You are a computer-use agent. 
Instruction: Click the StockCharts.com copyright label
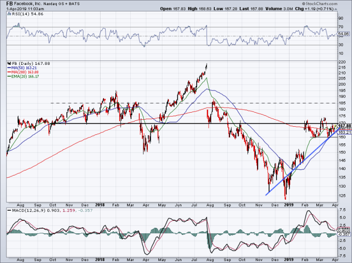click(320, 4)
